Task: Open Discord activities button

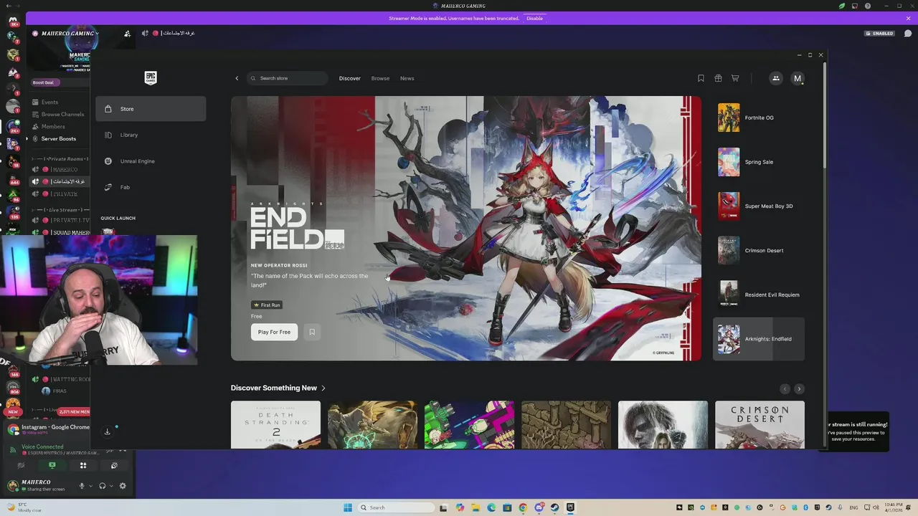Action: 83,466
